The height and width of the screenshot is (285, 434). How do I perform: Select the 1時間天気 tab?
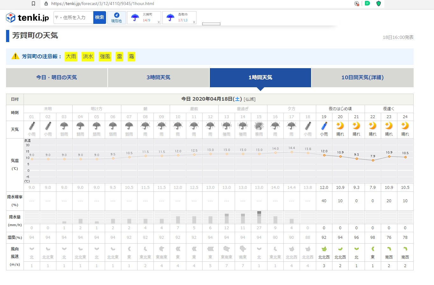point(260,77)
